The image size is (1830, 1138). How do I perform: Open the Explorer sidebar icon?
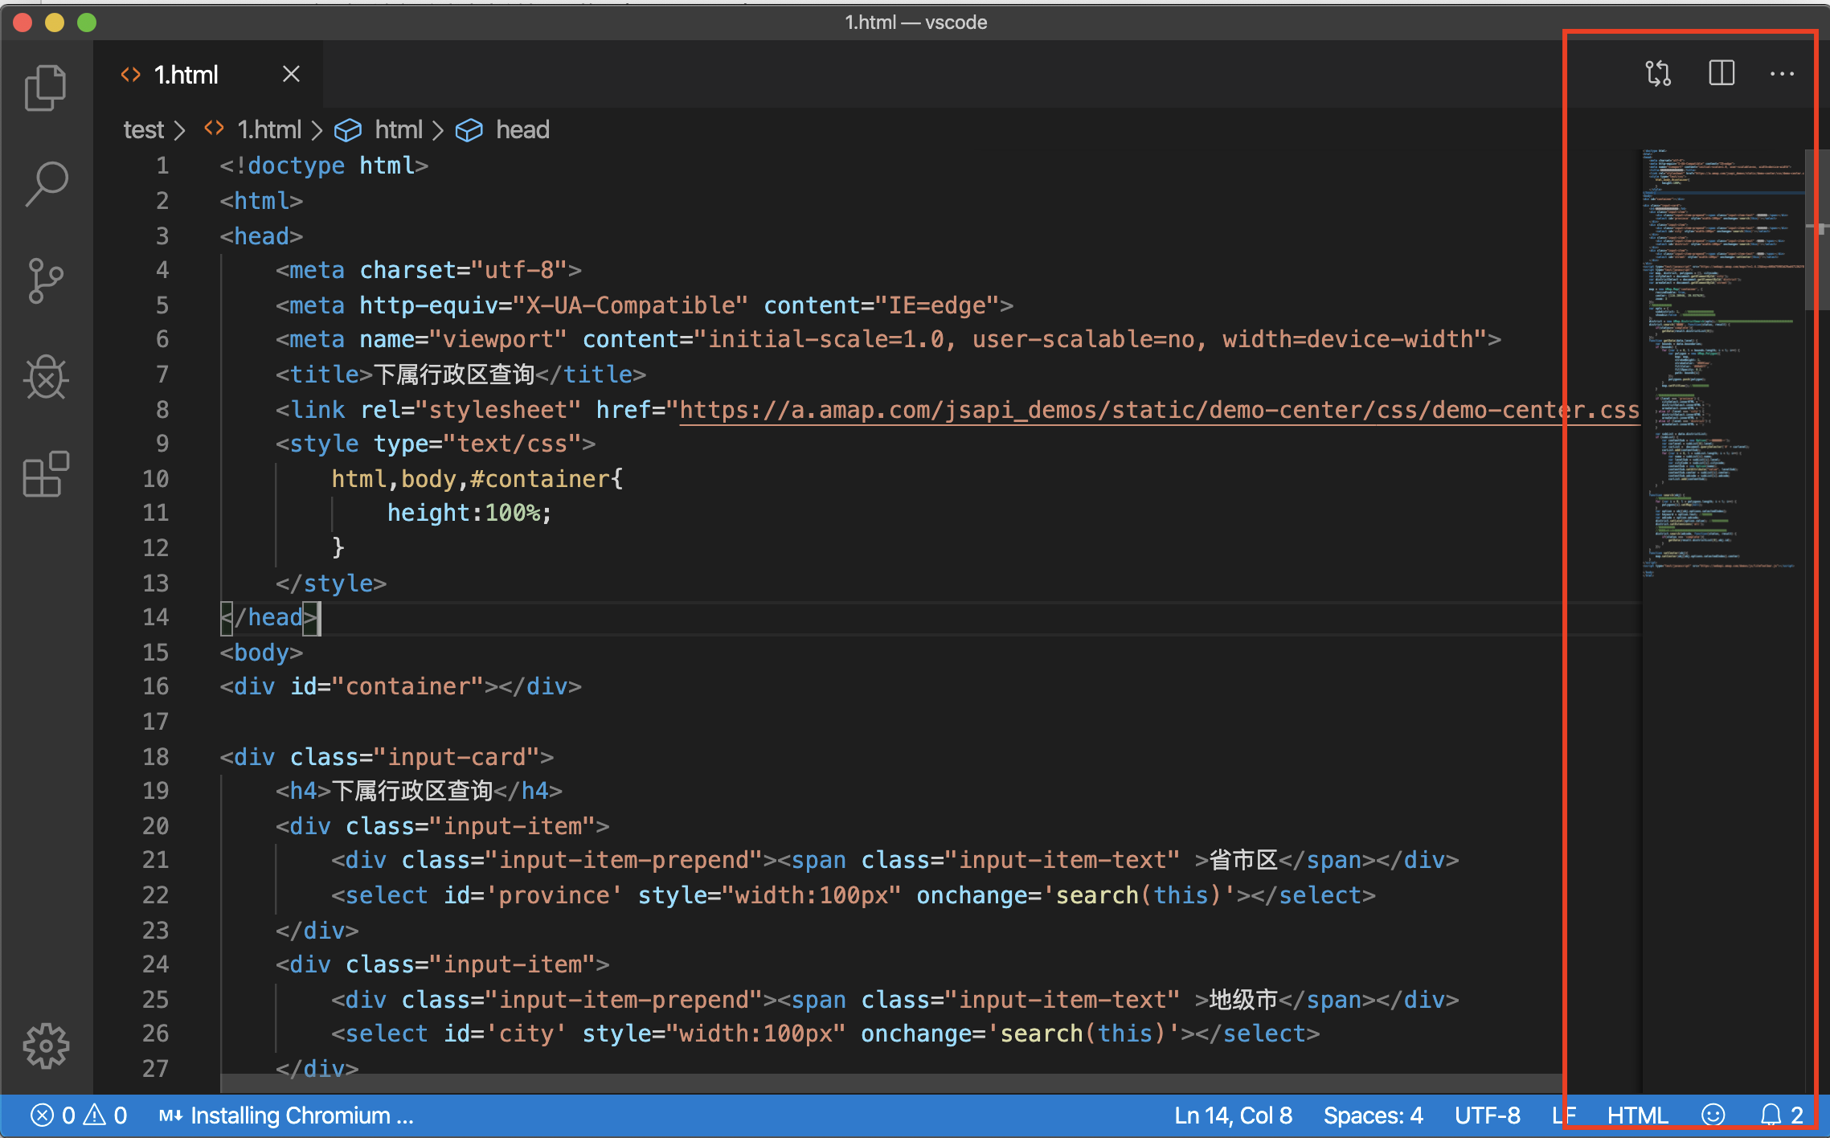(46, 87)
